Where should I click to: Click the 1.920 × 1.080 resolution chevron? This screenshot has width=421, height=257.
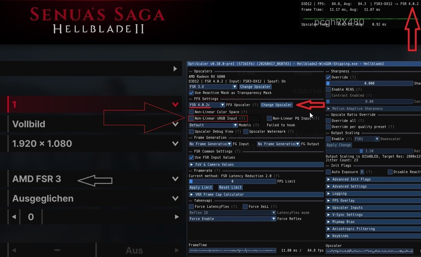175,143
